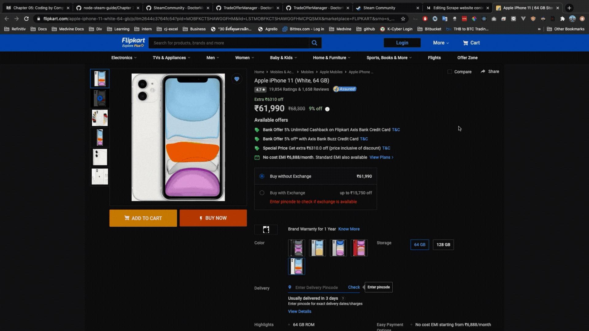This screenshot has width=589, height=331.
Task: Switch to Editing Scrape website tab
Action: pyautogui.click(x=457, y=8)
